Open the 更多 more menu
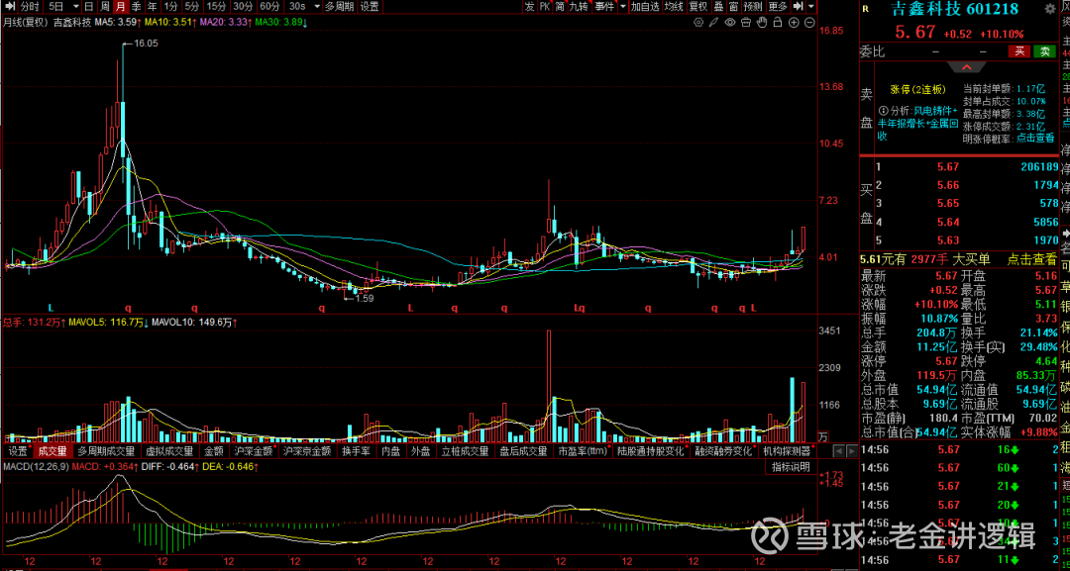 [778, 7]
